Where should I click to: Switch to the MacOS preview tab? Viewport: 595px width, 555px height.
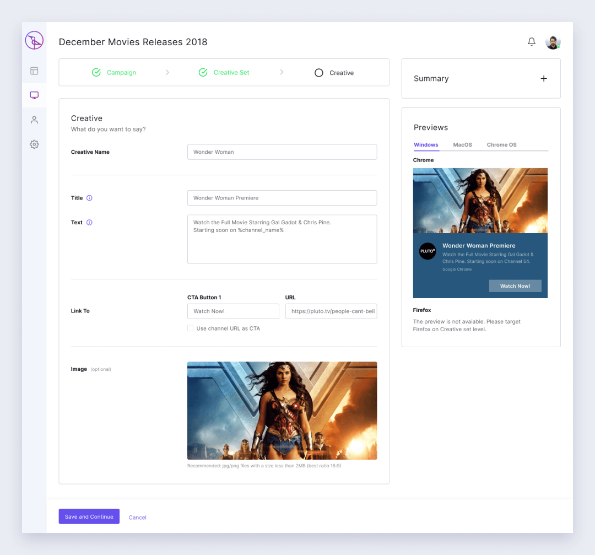click(463, 144)
